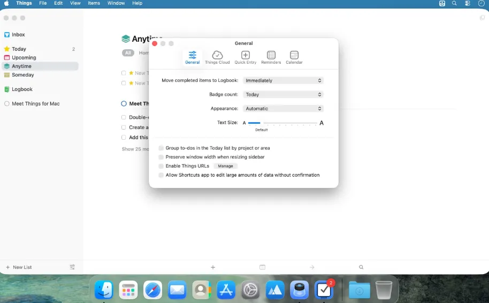489x303 pixels.
Task: Click Meet Things project circle in main list
Action: click(x=124, y=104)
